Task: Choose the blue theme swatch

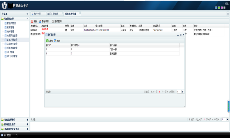Action: (216, 8)
